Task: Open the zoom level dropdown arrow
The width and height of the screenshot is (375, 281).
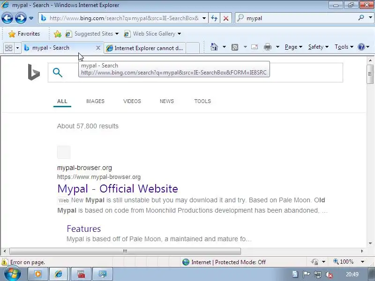Action: click(x=362, y=262)
